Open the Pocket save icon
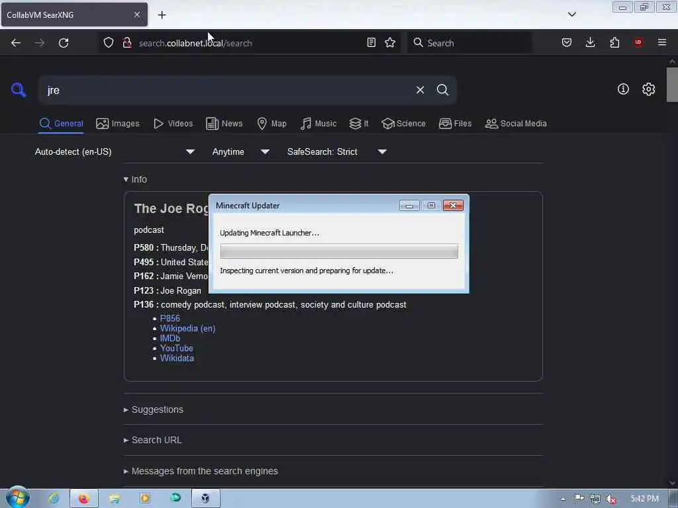Screen dimensions: 678x508 pos(567,42)
